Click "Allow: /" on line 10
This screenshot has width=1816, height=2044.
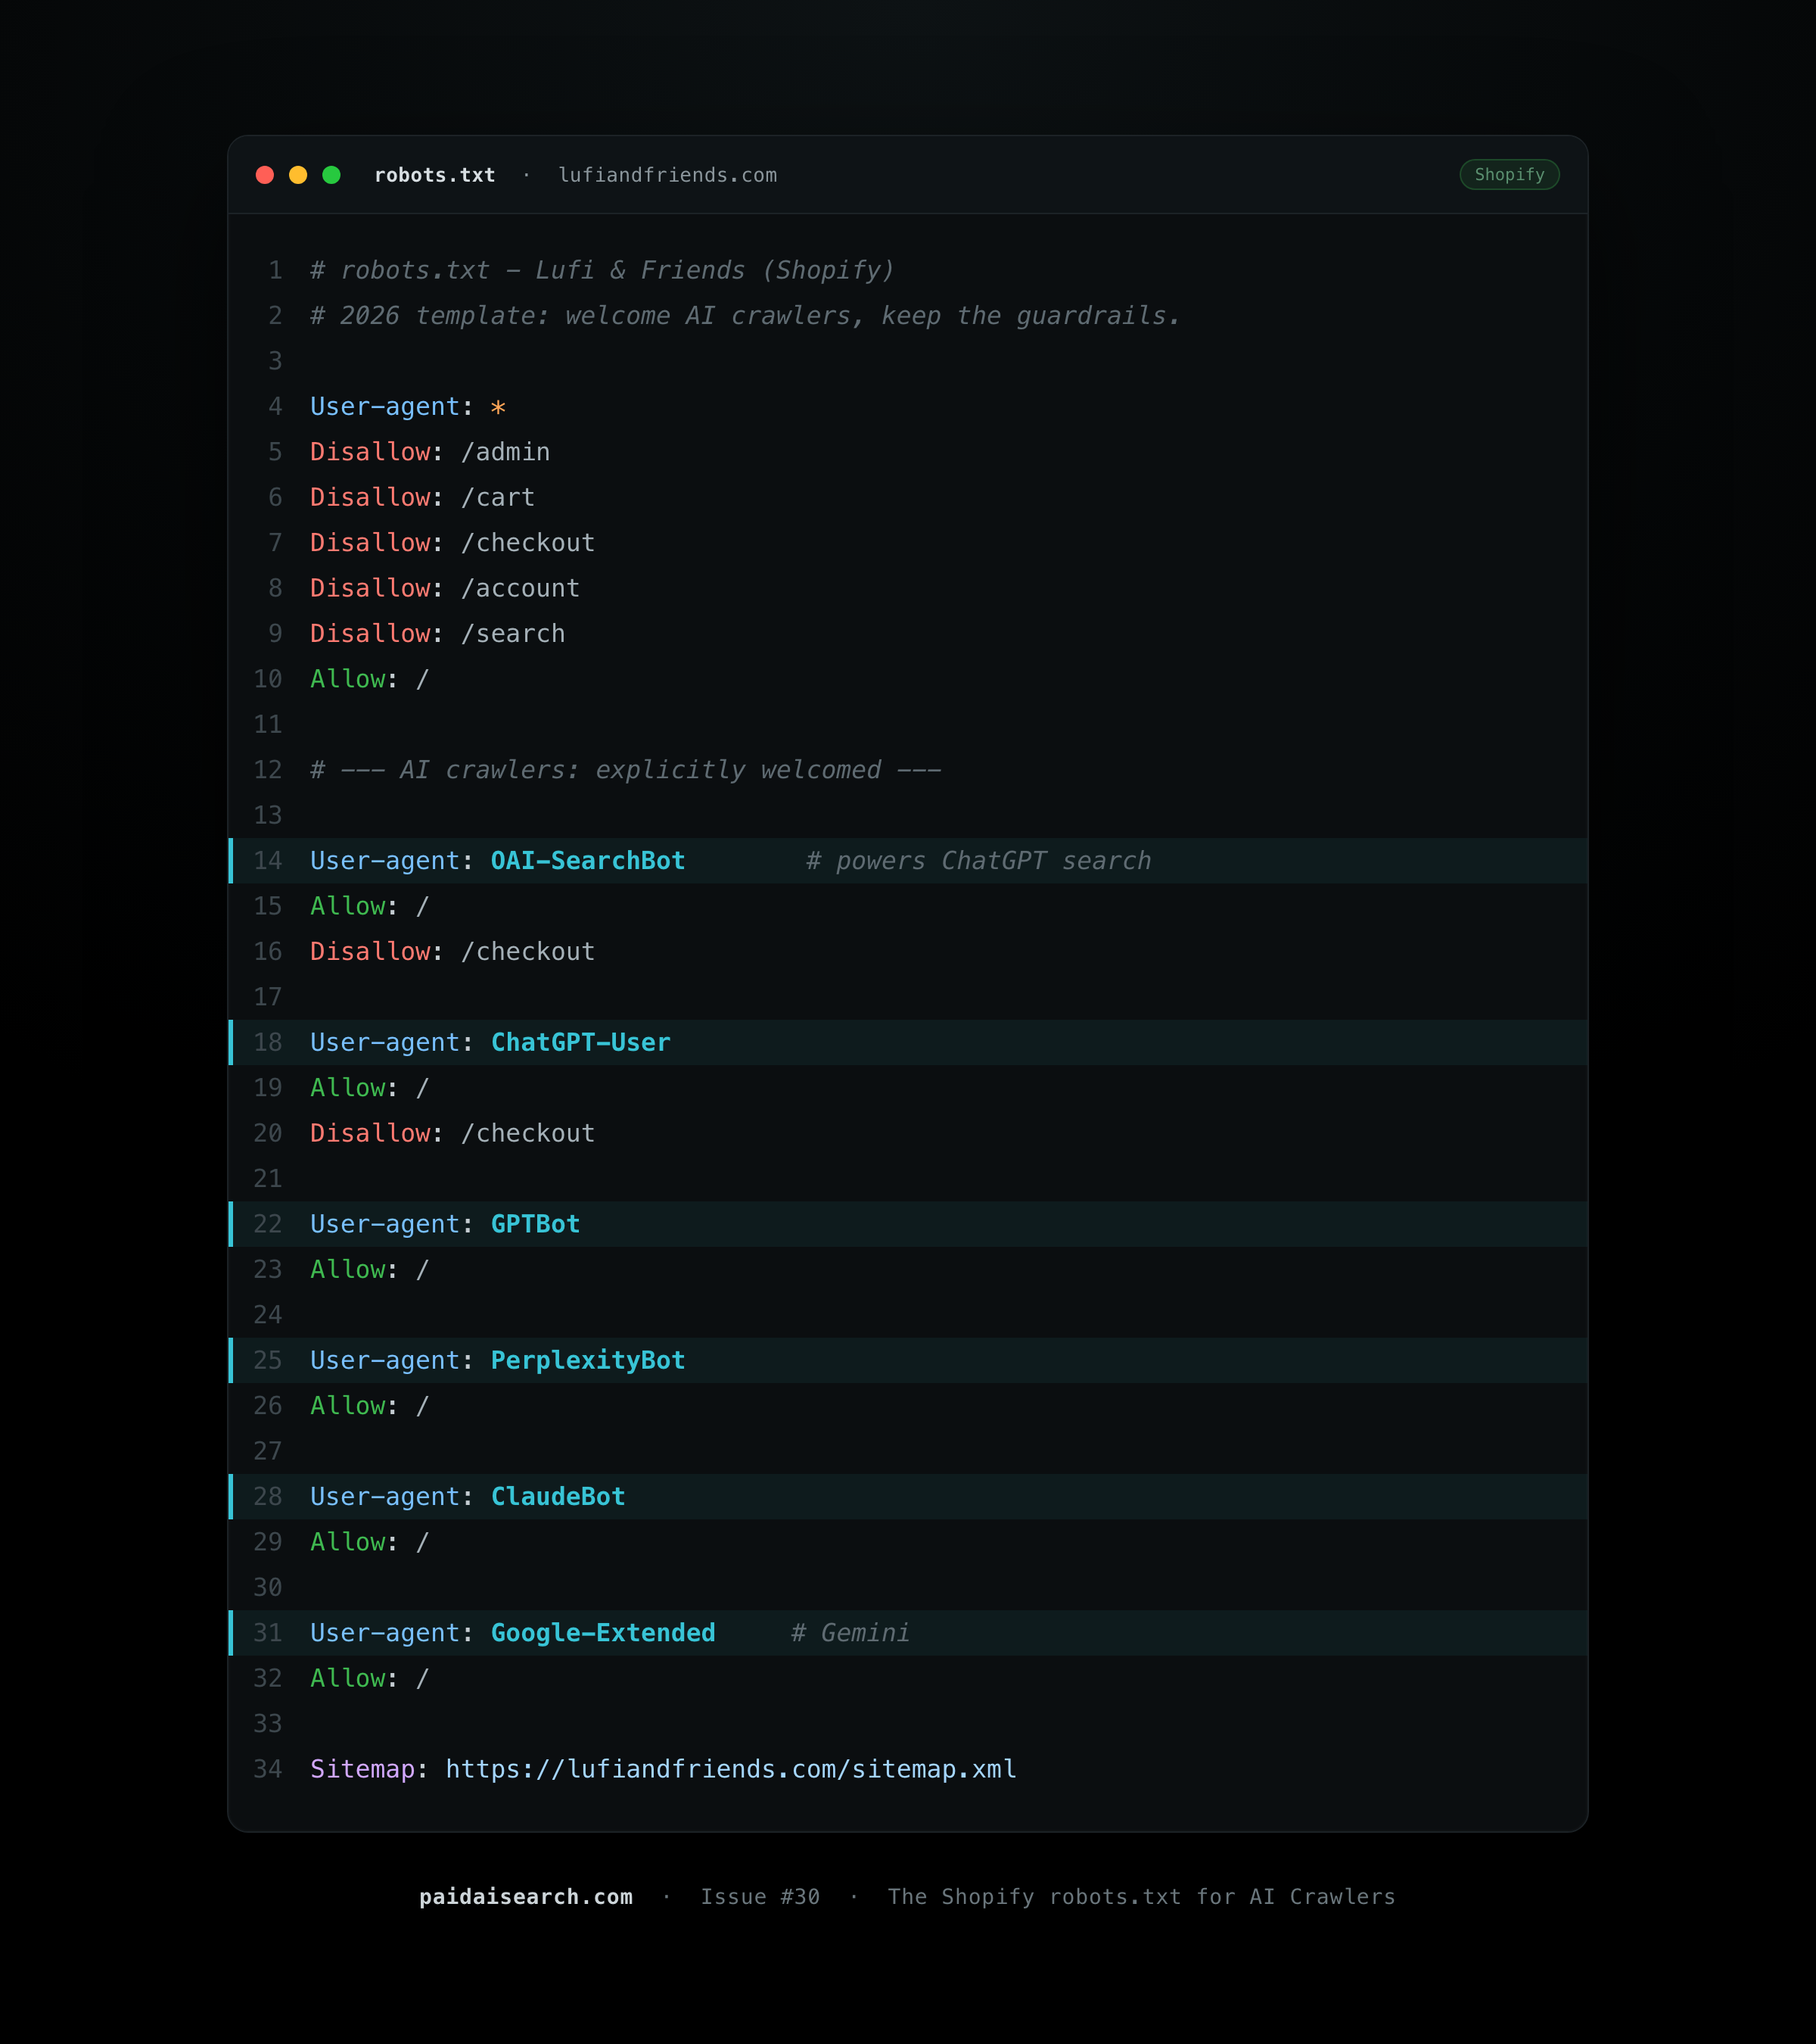pyautogui.click(x=370, y=679)
